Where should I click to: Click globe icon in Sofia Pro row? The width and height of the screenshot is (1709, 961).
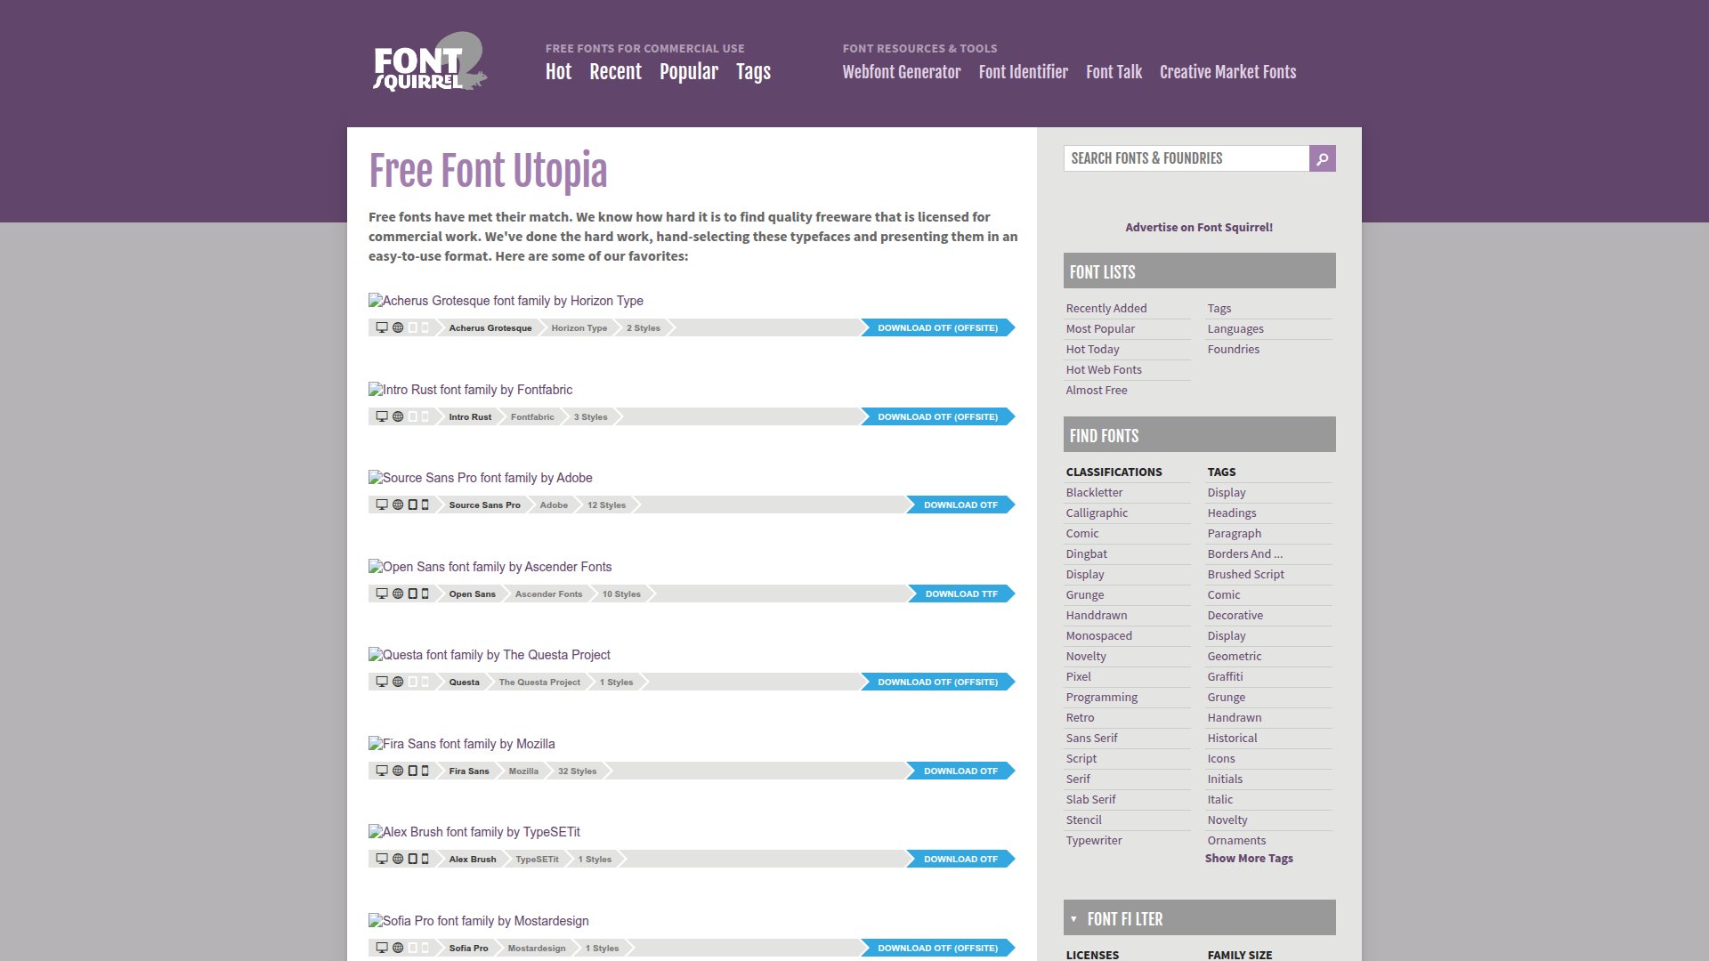tap(398, 948)
